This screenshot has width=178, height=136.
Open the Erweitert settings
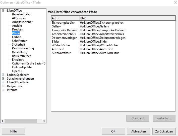(x=18, y=60)
